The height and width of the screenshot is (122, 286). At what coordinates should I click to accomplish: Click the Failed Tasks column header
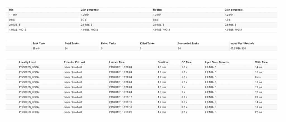109,43
